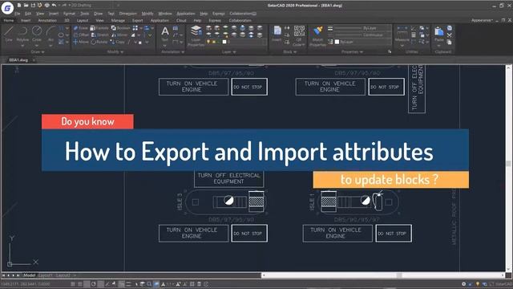Click the zoom magnifier in status bar
Viewport: 513px width, 289px height.
pyautogui.click(x=149, y=284)
